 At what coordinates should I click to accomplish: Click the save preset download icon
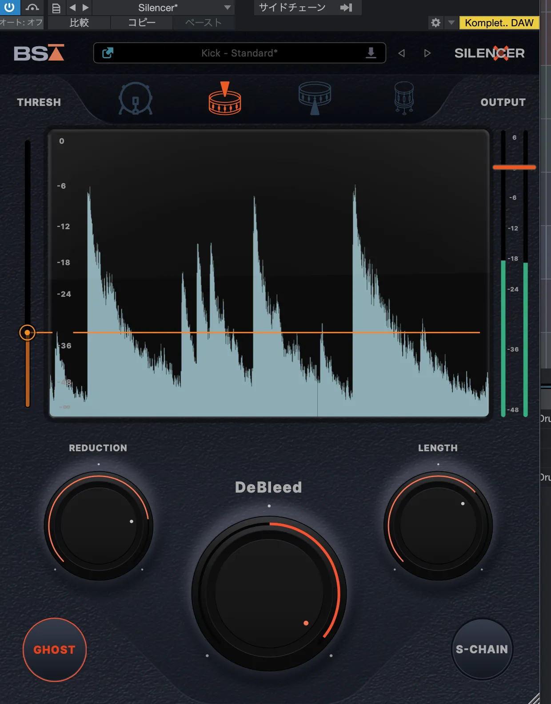point(371,53)
